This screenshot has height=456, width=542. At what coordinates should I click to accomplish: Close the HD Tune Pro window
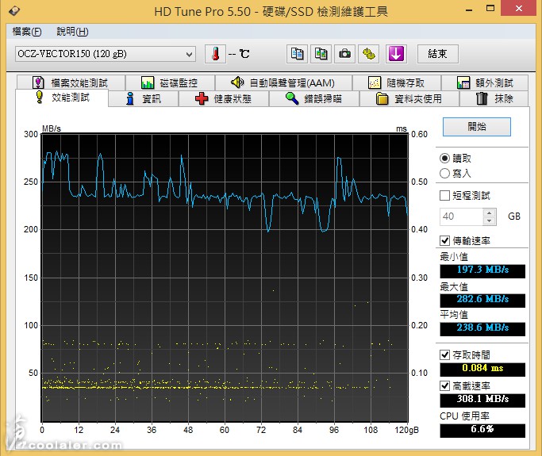[519, 8]
